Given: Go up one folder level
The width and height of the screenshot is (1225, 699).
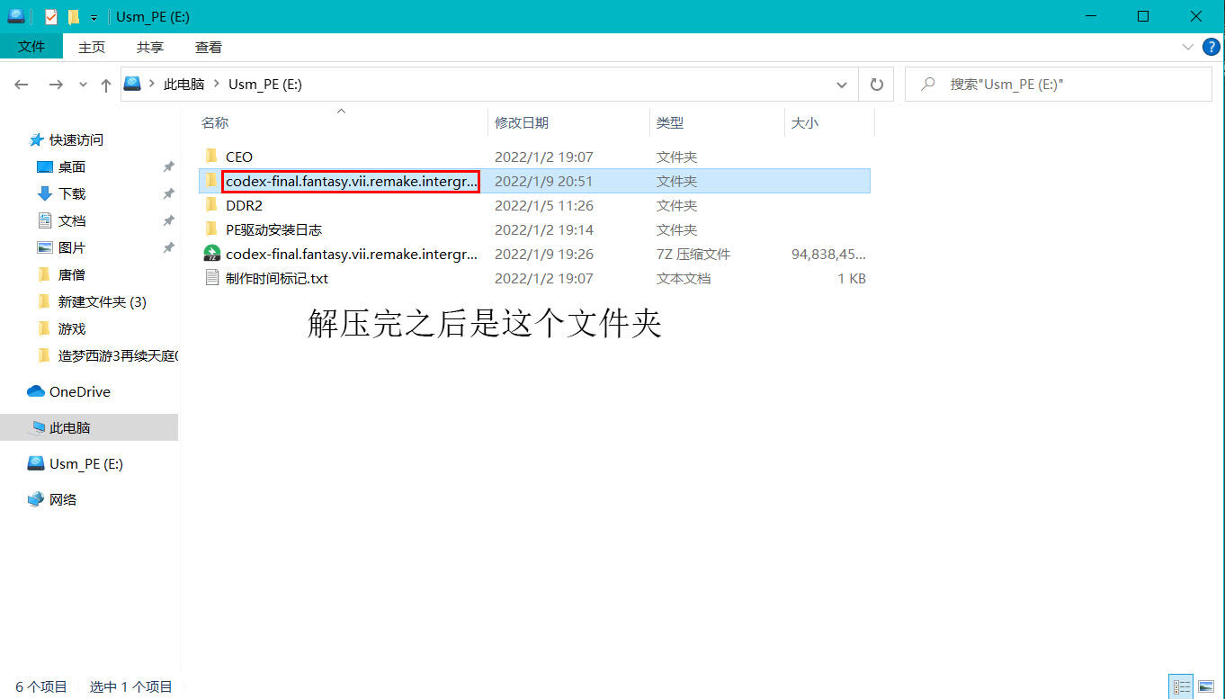Looking at the screenshot, I should (x=106, y=85).
